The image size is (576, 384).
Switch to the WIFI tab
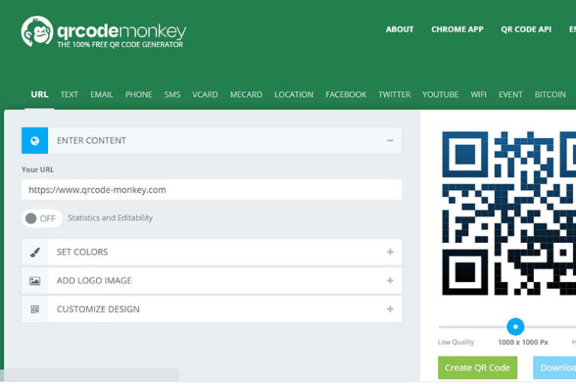click(x=478, y=94)
